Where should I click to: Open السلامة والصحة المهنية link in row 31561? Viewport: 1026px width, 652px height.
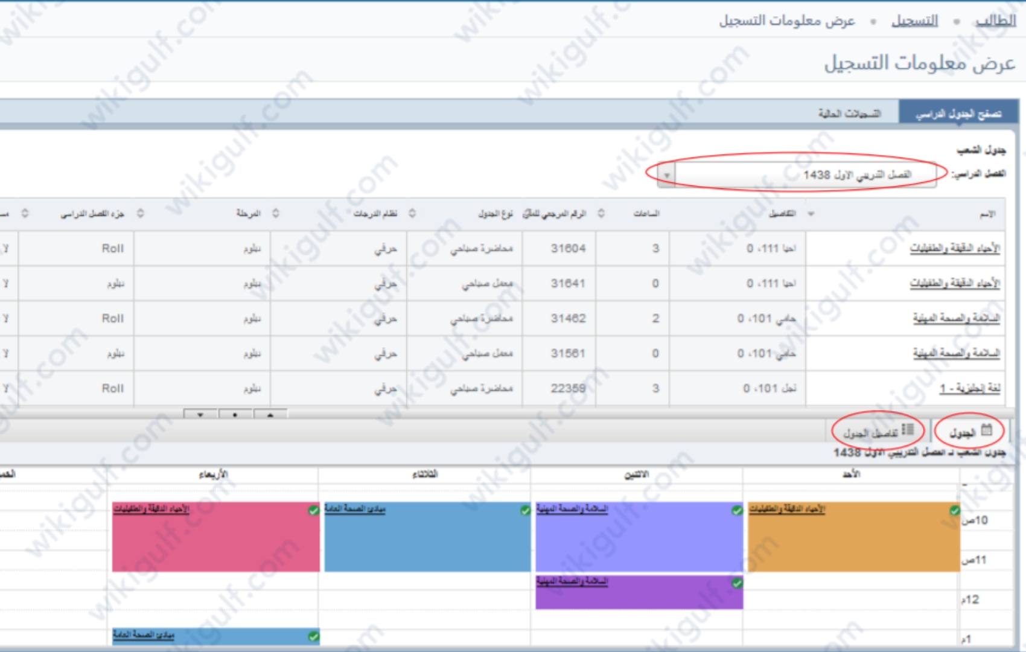(956, 353)
